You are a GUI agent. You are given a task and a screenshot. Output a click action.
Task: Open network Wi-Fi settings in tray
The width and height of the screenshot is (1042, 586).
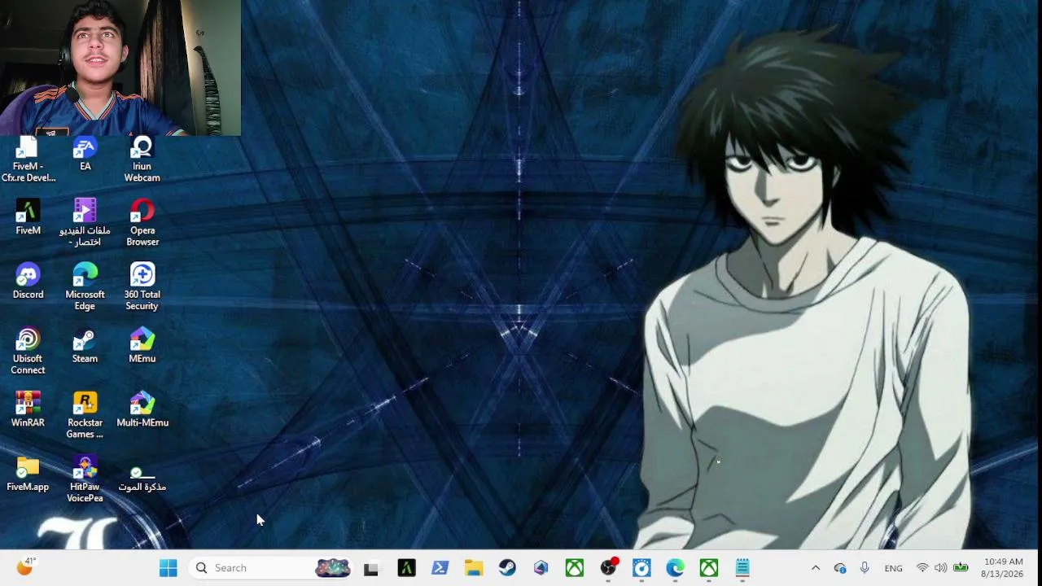[922, 568]
